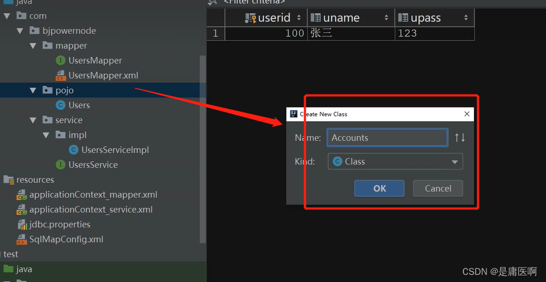
Task: Click the upass column header
Action: [x=435, y=18]
